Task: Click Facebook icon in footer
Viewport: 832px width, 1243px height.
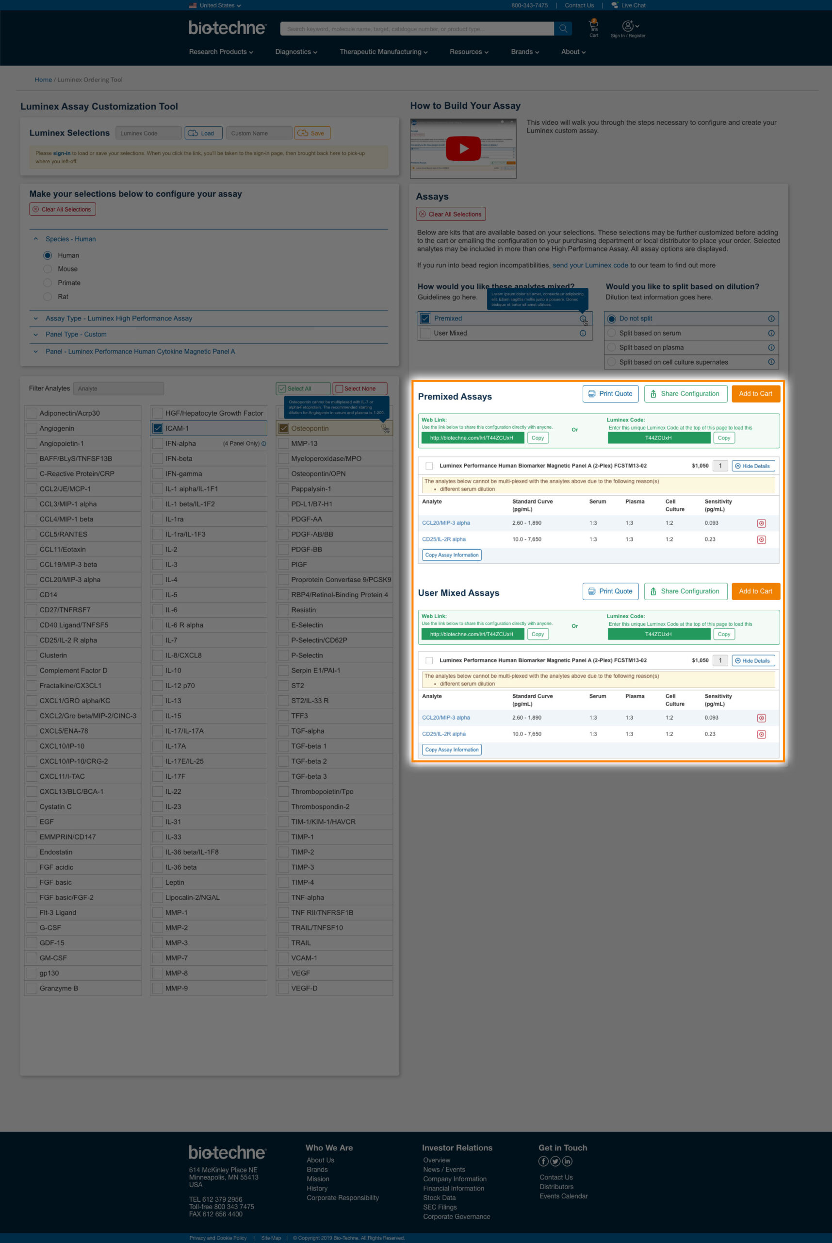Action: (x=543, y=1161)
